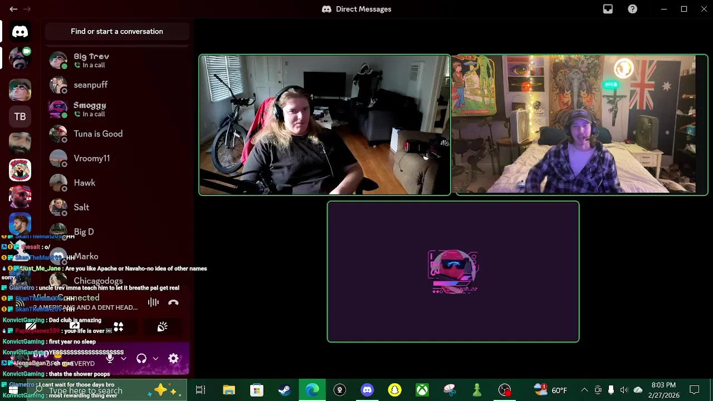Open Discord user settings gear

(x=173, y=359)
